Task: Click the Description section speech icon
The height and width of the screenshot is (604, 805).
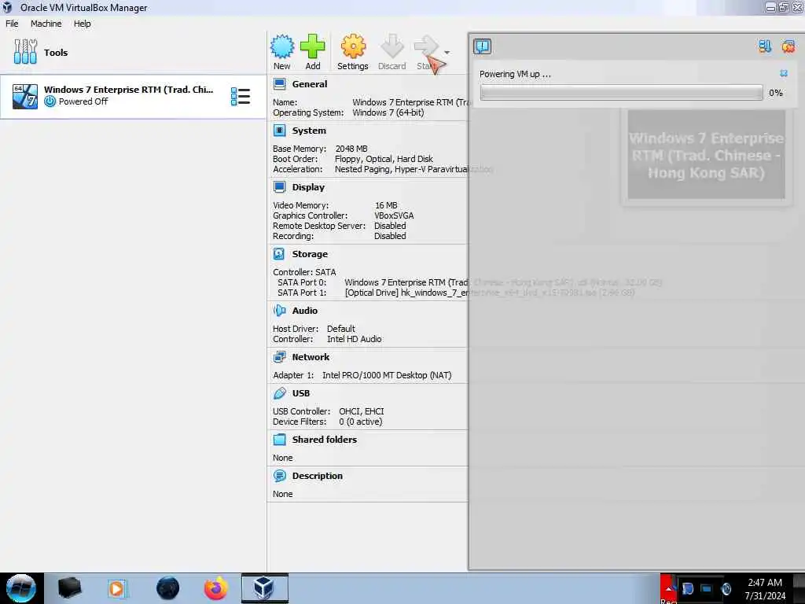Action: click(x=279, y=476)
